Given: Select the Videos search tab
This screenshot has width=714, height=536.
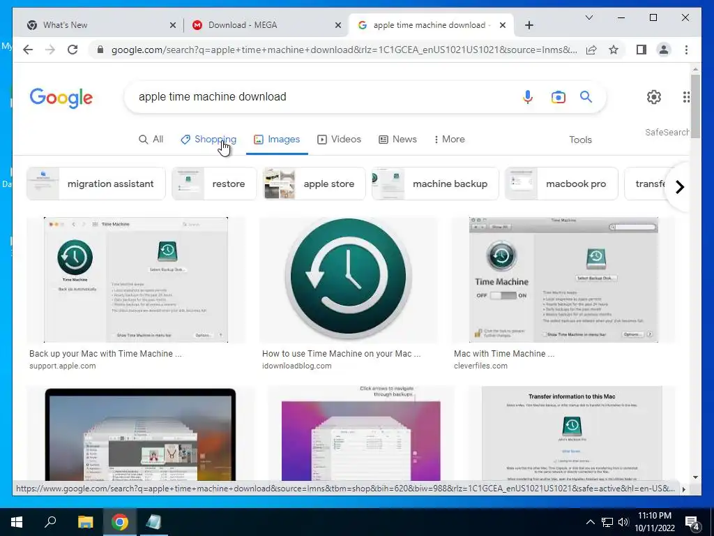Looking at the screenshot, I should point(340,139).
